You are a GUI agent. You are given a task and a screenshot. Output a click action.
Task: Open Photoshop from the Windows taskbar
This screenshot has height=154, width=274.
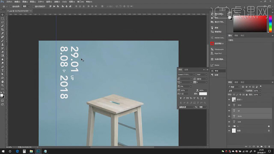38,151
